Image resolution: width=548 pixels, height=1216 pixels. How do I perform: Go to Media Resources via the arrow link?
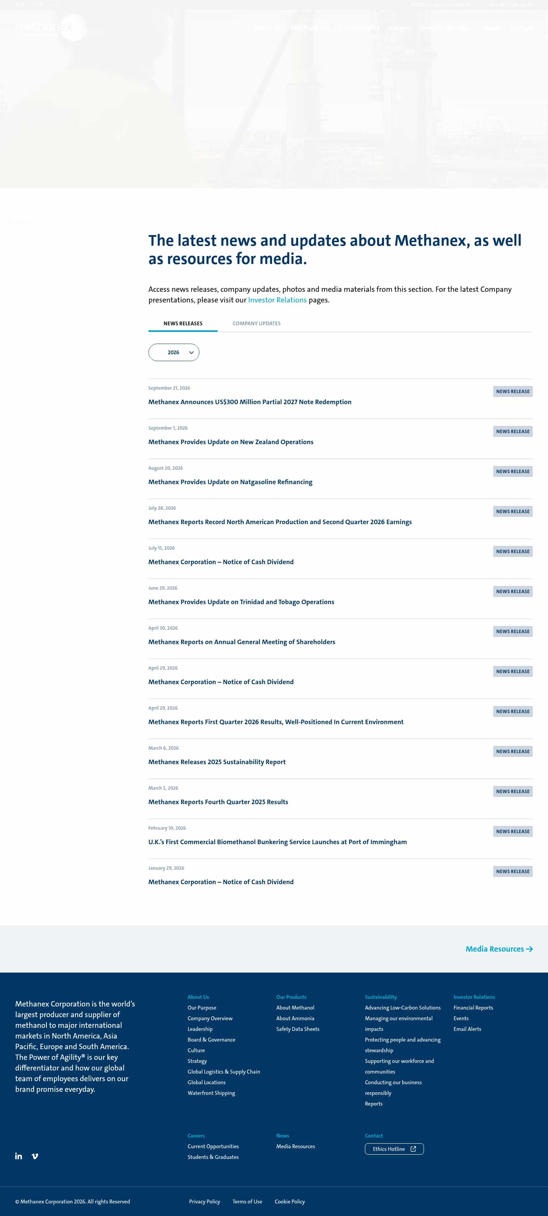(x=499, y=949)
